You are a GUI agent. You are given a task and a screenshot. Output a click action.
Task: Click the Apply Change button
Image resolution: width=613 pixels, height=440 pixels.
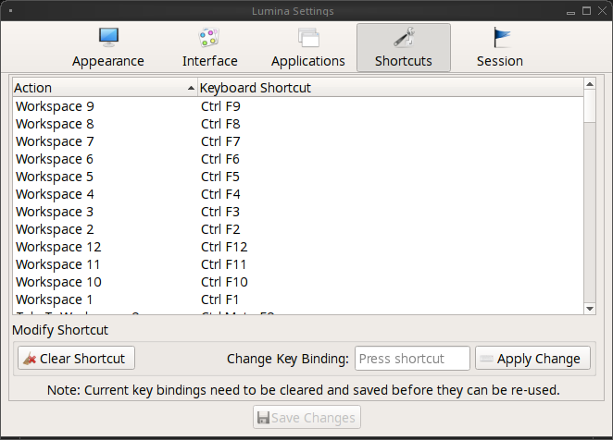click(532, 358)
